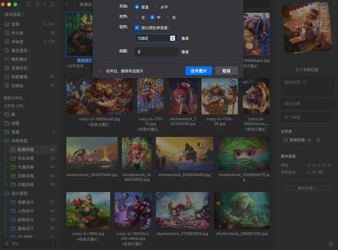Click the 场景设计 folder icon

click(13, 202)
